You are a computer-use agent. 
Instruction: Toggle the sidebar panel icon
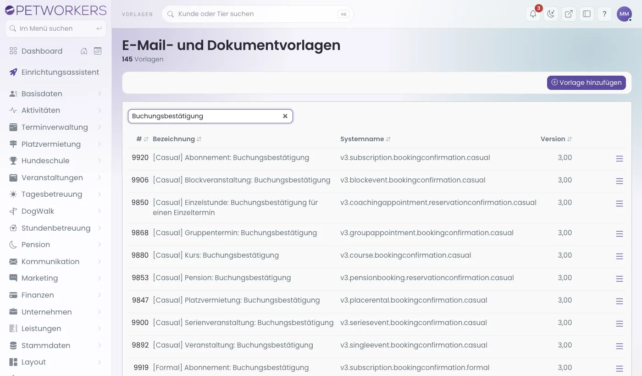click(x=587, y=14)
